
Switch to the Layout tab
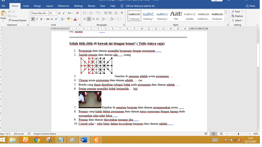49,6
